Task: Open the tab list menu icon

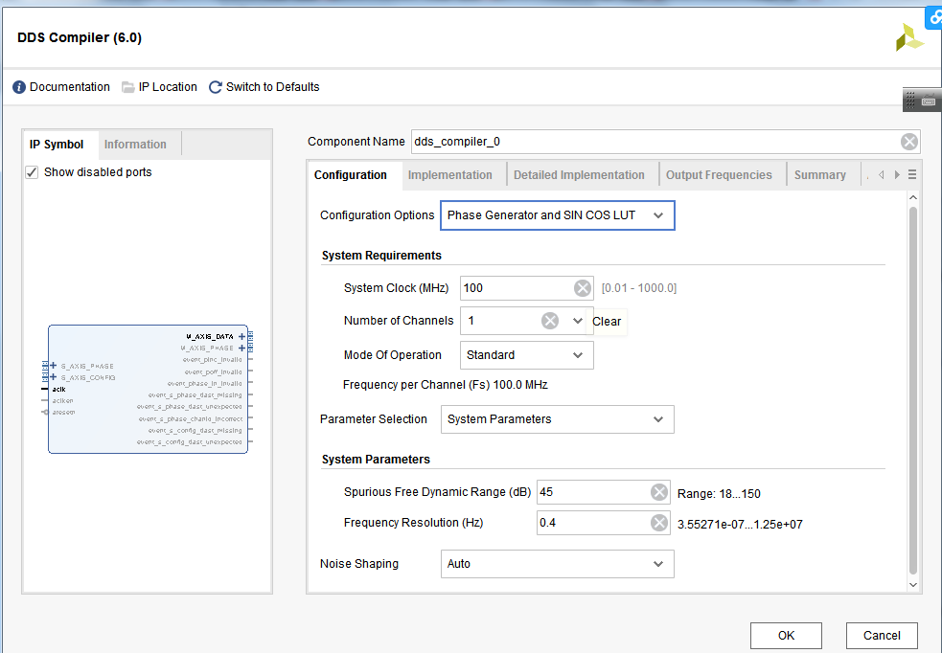Action: tap(912, 174)
